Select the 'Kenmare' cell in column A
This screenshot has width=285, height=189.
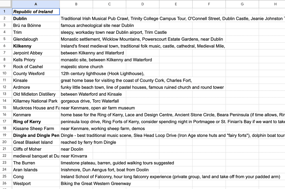coord(36,115)
